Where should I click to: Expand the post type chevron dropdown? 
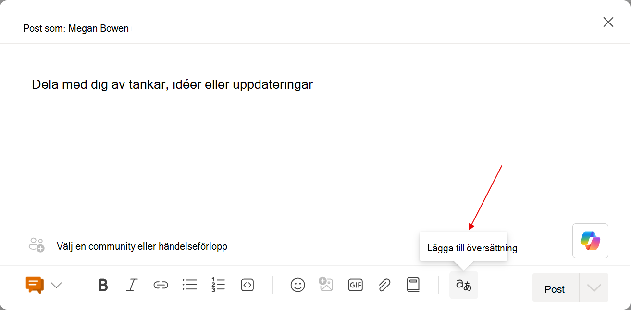click(x=56, y=285)
